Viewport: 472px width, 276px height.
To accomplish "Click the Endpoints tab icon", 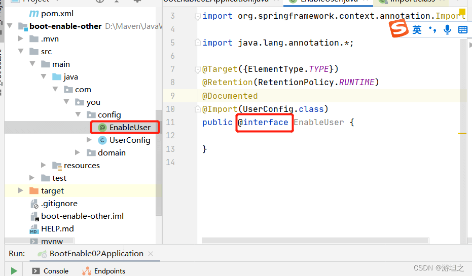I will [x=87, y=271].
